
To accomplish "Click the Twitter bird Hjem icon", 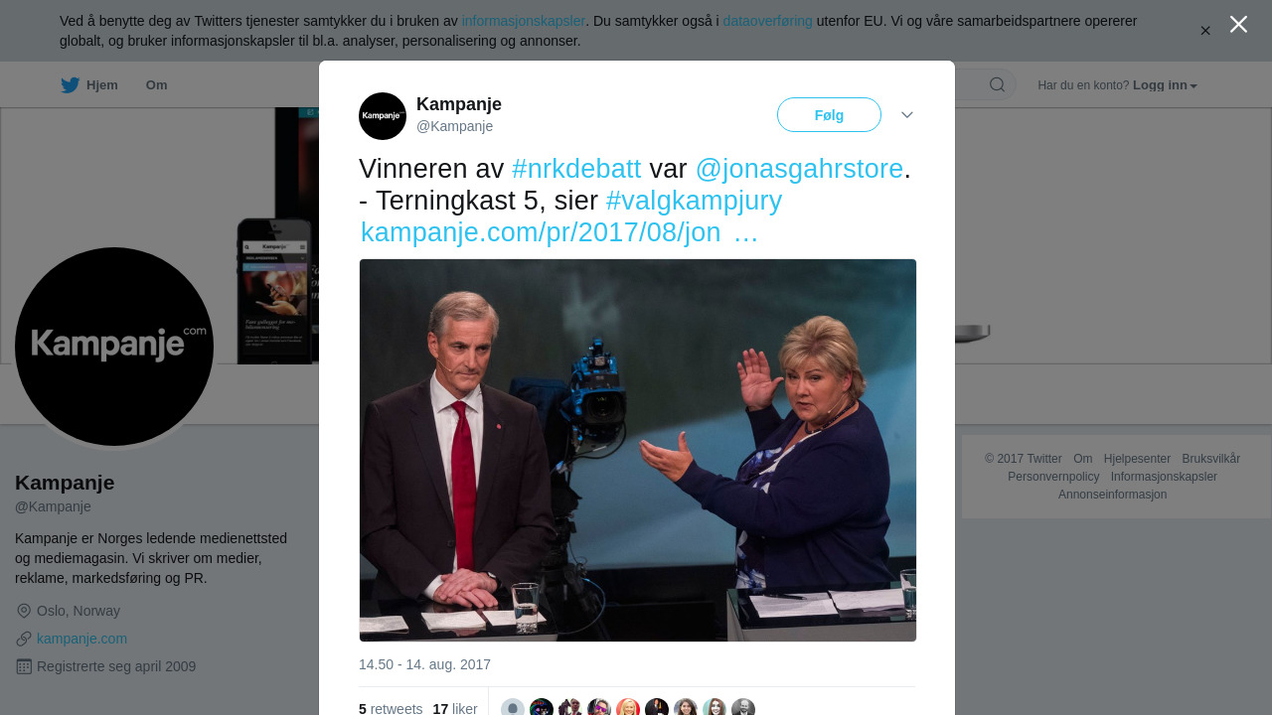I will [70, 85].
